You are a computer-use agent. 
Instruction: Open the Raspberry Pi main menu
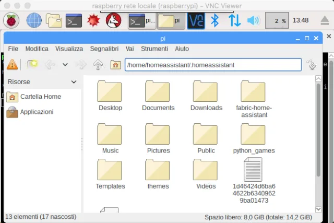point(11,20)
